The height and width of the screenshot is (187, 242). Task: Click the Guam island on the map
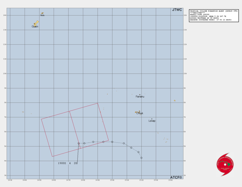tap(36, 23)
